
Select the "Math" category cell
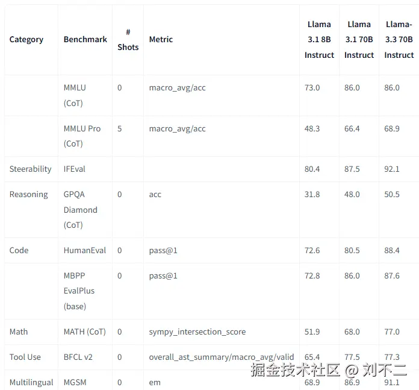[19, 332]
